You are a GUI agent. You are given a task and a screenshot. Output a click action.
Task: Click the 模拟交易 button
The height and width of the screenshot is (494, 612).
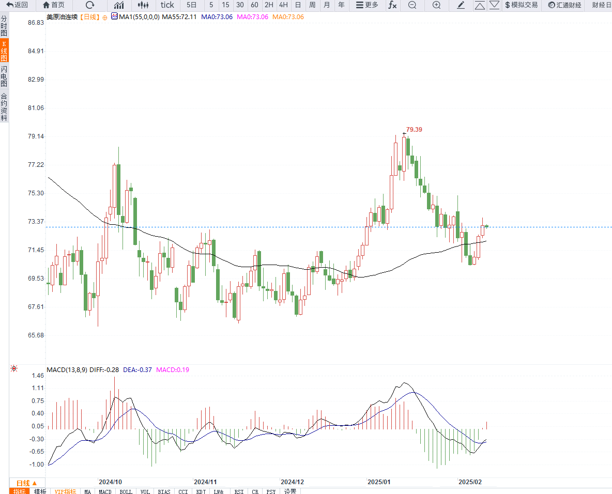point(521,5)
